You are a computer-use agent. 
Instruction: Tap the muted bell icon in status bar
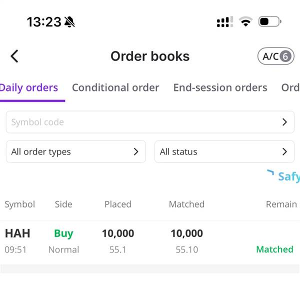click(69, 22)
